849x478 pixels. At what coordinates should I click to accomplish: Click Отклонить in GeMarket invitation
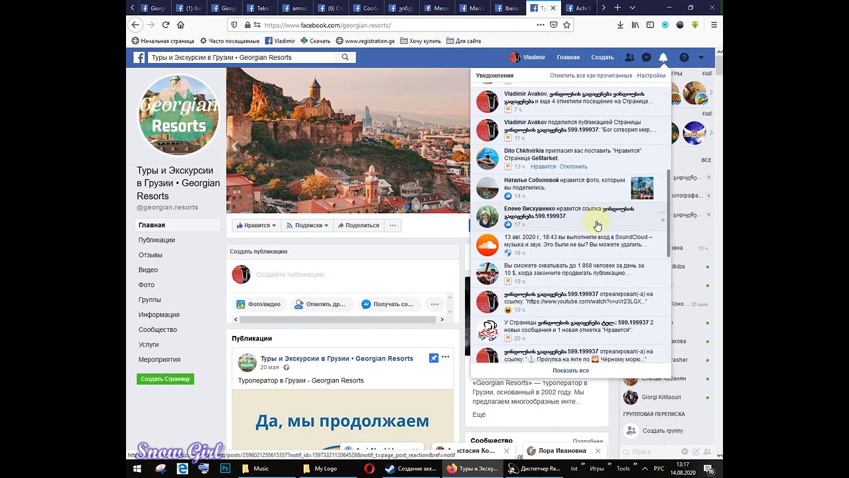[574, 167]
